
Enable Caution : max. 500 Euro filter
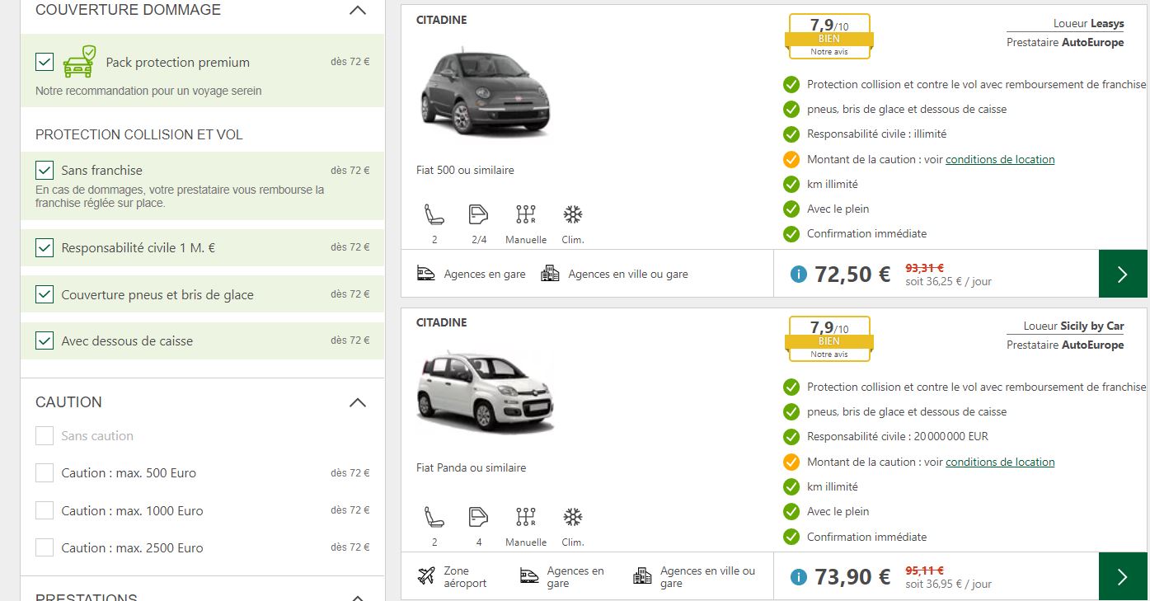(x=45, y=473)
